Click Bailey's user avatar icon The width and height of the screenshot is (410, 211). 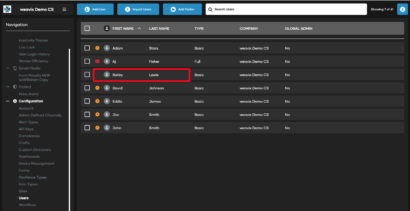[x=107, y=75]
